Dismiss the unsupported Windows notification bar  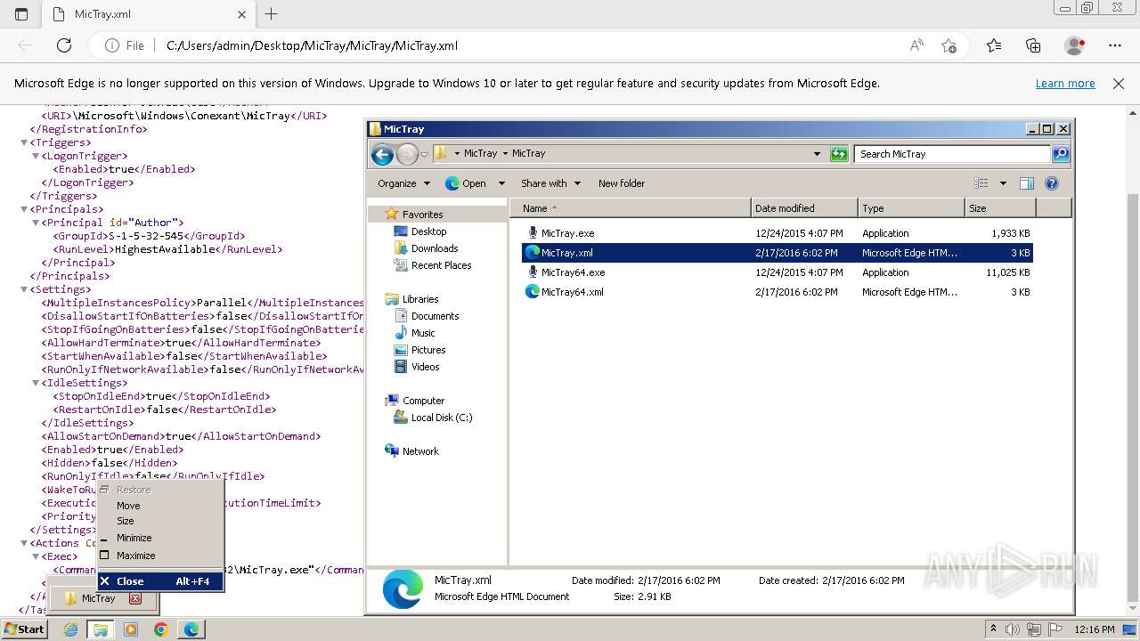pyautogui.click(x=1119, y=84)
